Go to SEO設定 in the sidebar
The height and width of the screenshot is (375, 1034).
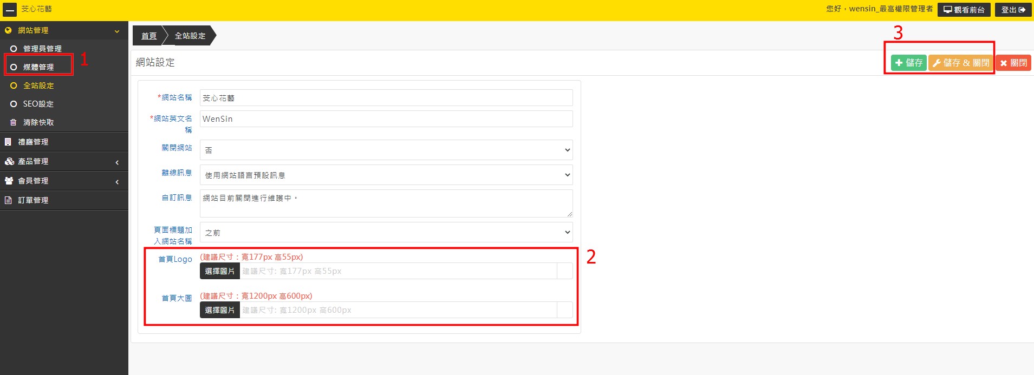click(38, 104)
